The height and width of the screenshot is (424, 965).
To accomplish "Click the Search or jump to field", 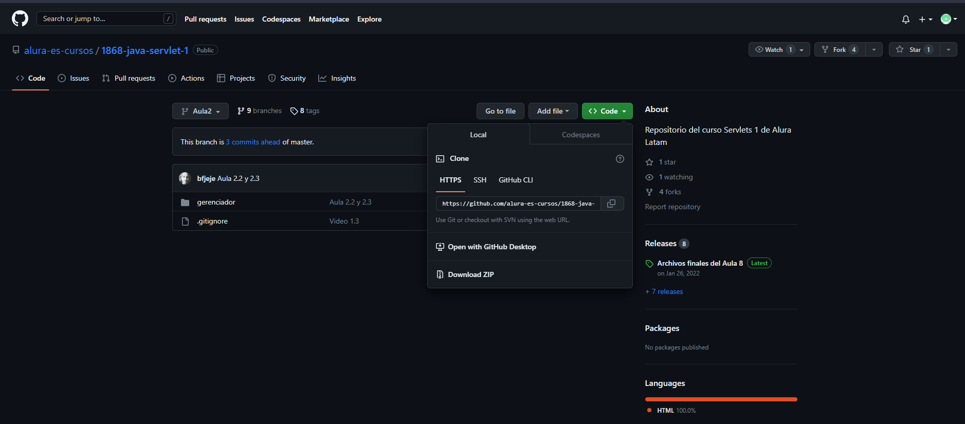I will pos(106,19).
